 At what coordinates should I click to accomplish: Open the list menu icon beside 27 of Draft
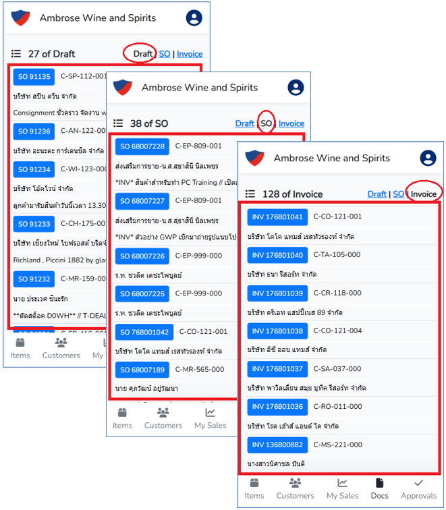pos(16,54)
